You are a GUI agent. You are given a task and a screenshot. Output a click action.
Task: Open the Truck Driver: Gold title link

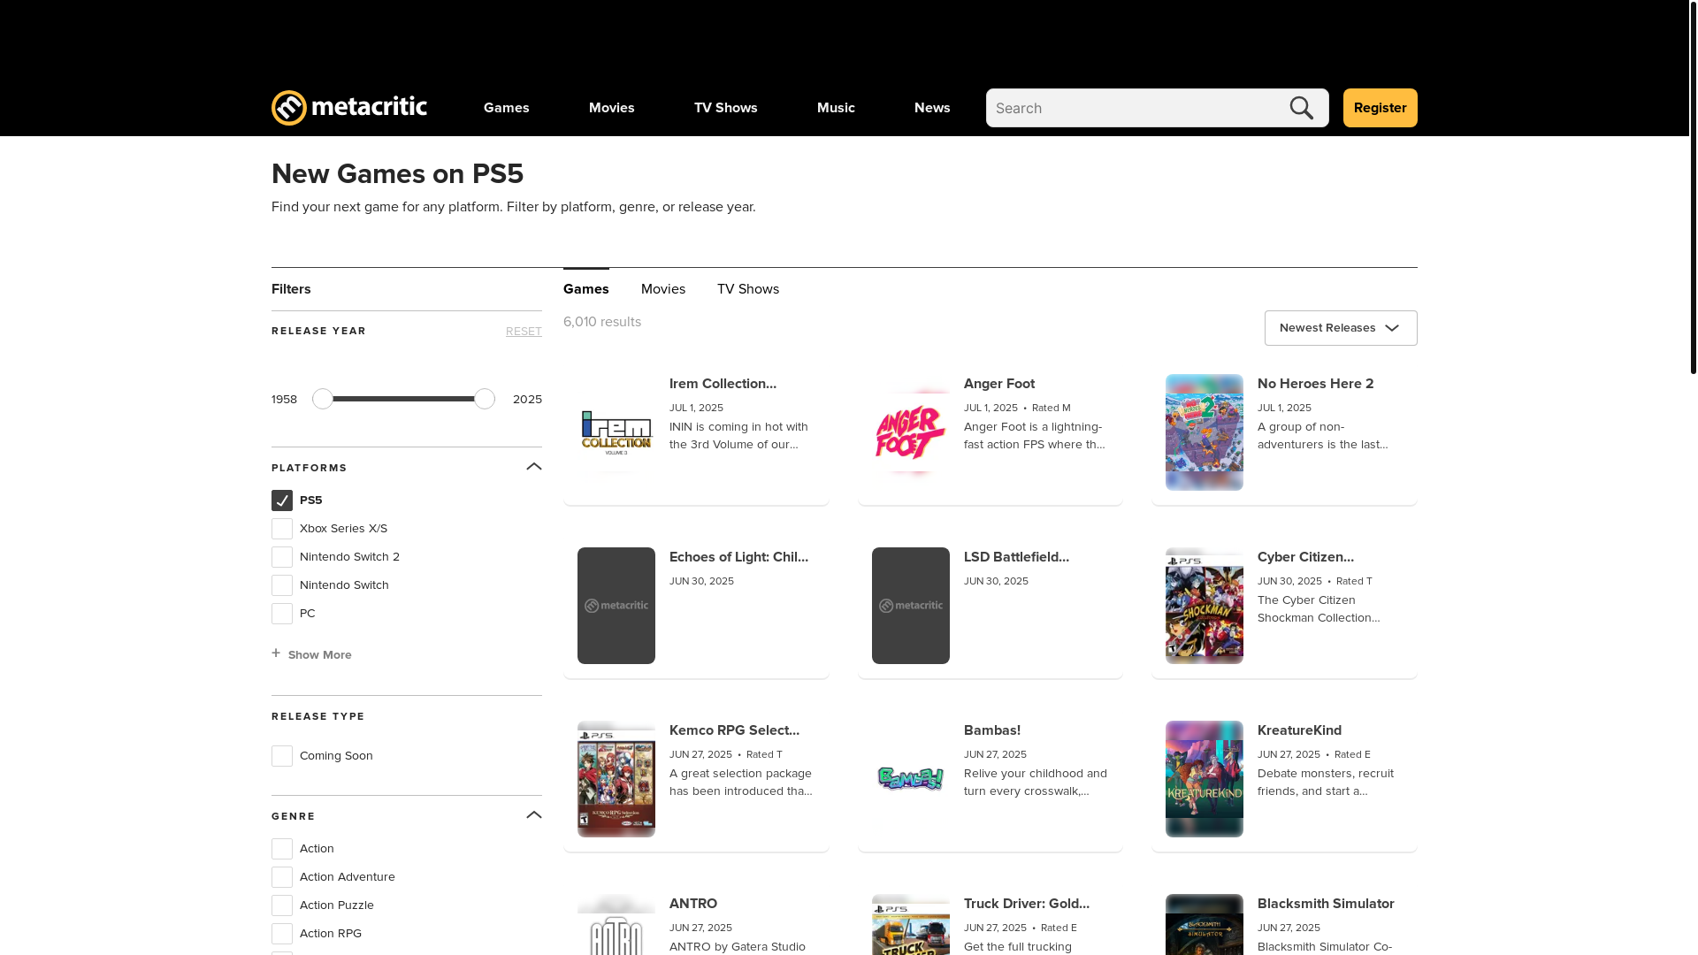[x=1027, y=904]
